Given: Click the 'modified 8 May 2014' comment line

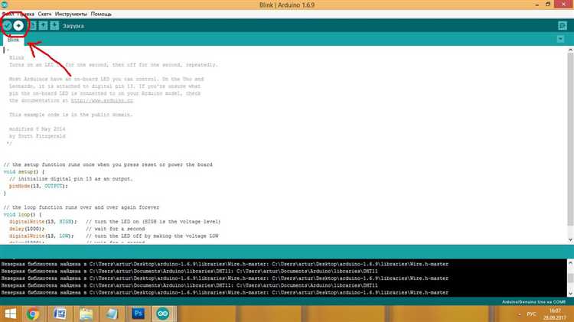Looking at the screenshot, I should coord(37,129).
